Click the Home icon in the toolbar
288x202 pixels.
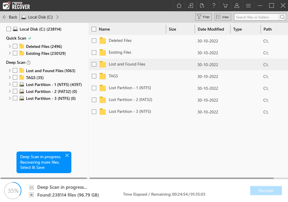[x=179, y=5]
